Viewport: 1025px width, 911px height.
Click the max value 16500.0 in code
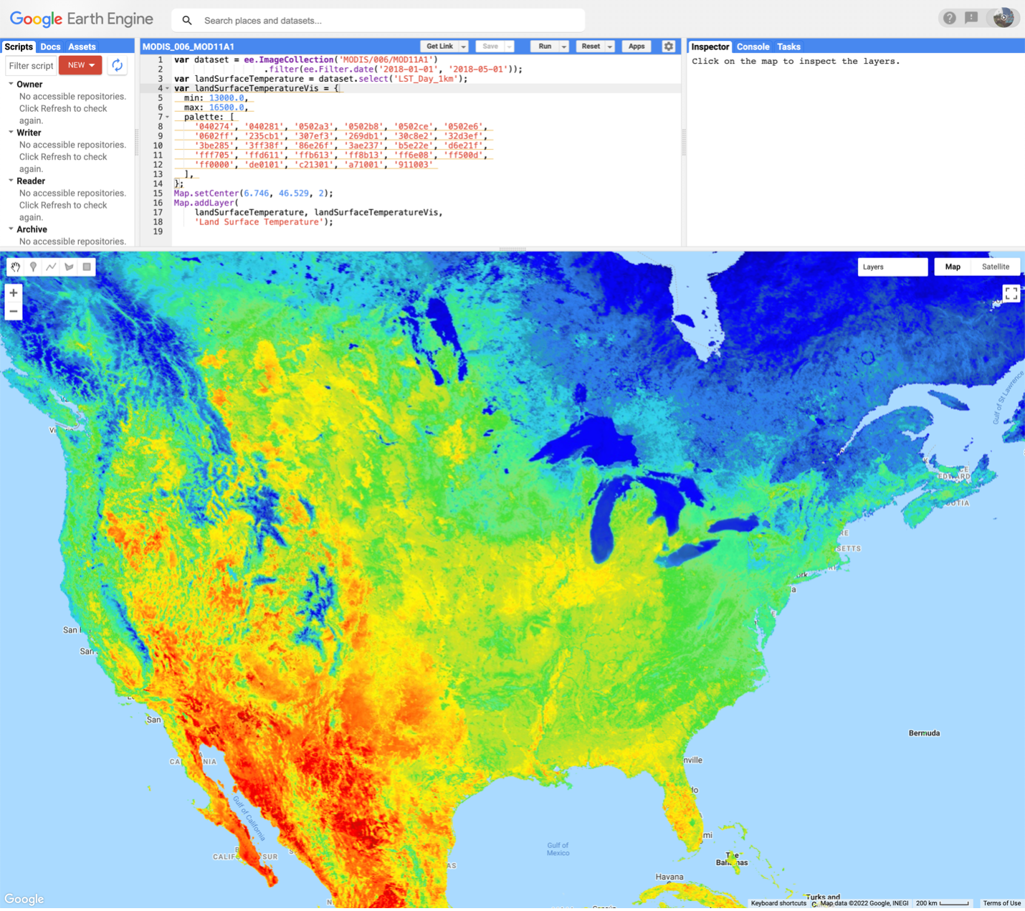pyautogui.click(x=227, y=108)
